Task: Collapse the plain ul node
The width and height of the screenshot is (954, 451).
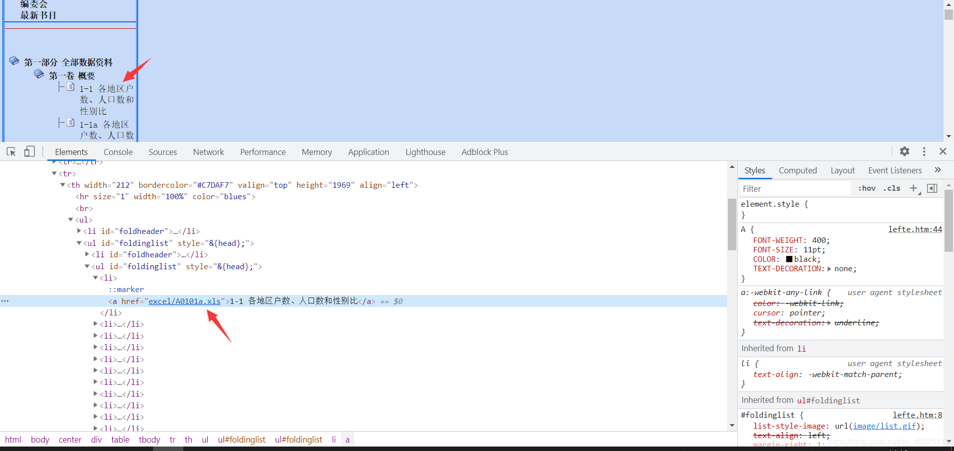Action: click(71, 220)
